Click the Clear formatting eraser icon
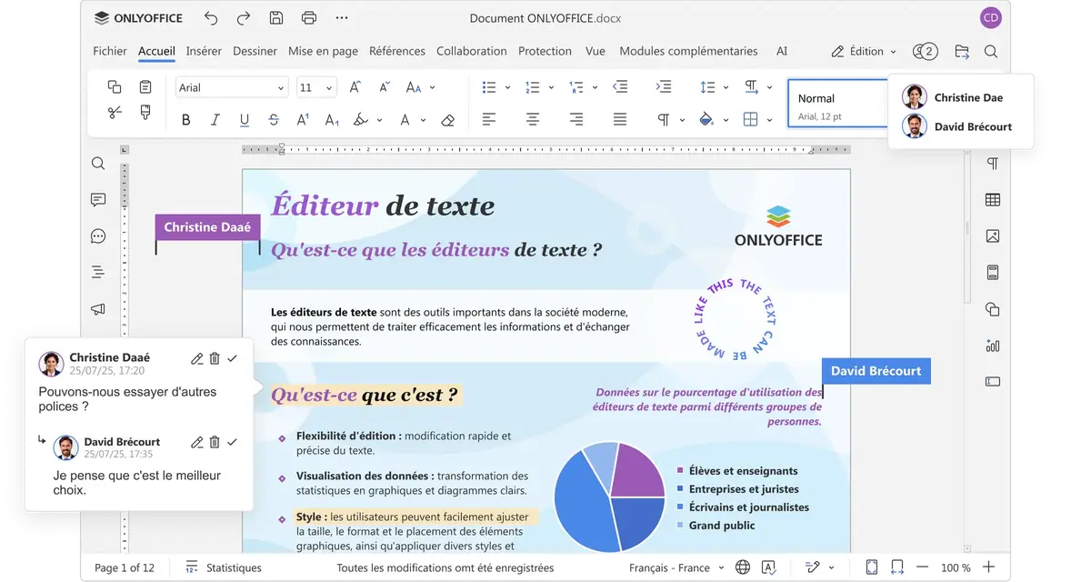Screen dimensions: 1091x582 click(x=447, y=120)
